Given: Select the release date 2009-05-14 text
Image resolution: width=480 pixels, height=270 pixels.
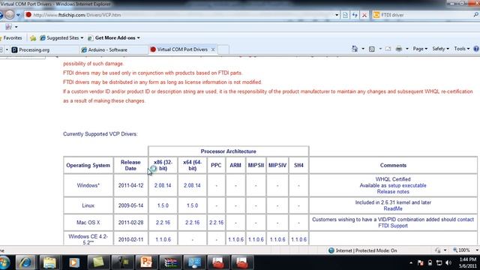Looking at the screenshot, I should point(130,205).
